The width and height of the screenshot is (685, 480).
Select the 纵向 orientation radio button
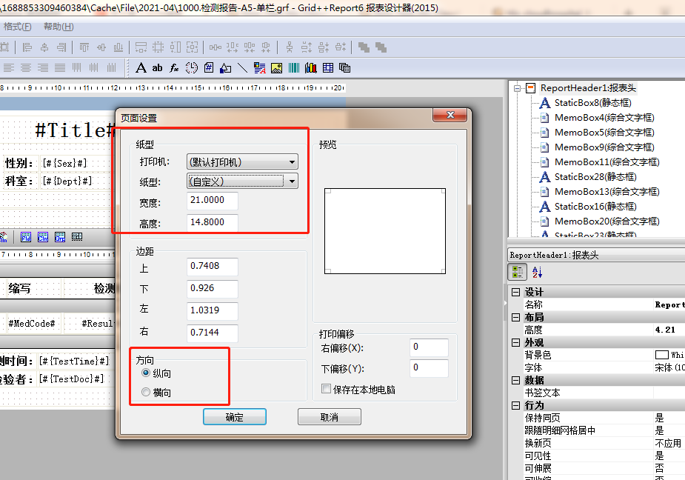pos(145,373)
